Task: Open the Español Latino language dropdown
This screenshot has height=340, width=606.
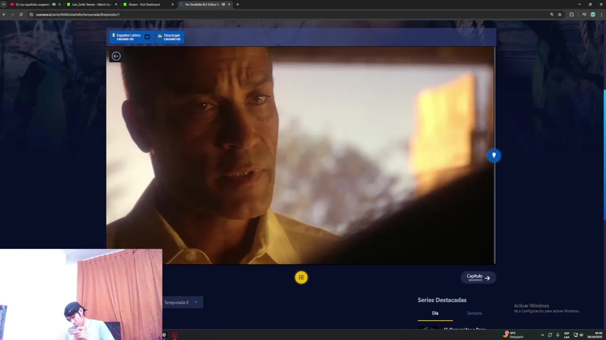Action: pos(131,37)
